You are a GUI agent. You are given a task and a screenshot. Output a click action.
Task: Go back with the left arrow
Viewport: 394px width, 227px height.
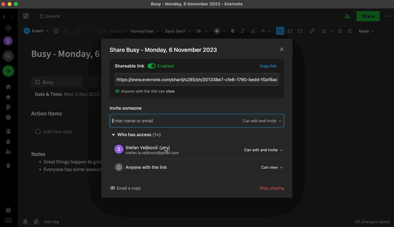pos(4,17)
